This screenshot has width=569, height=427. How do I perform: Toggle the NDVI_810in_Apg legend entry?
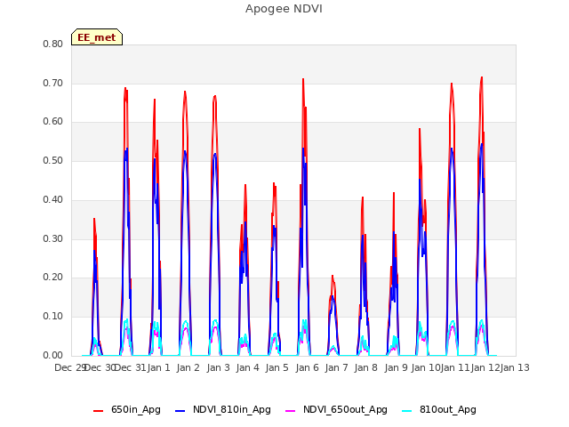[x=223, y=410]
